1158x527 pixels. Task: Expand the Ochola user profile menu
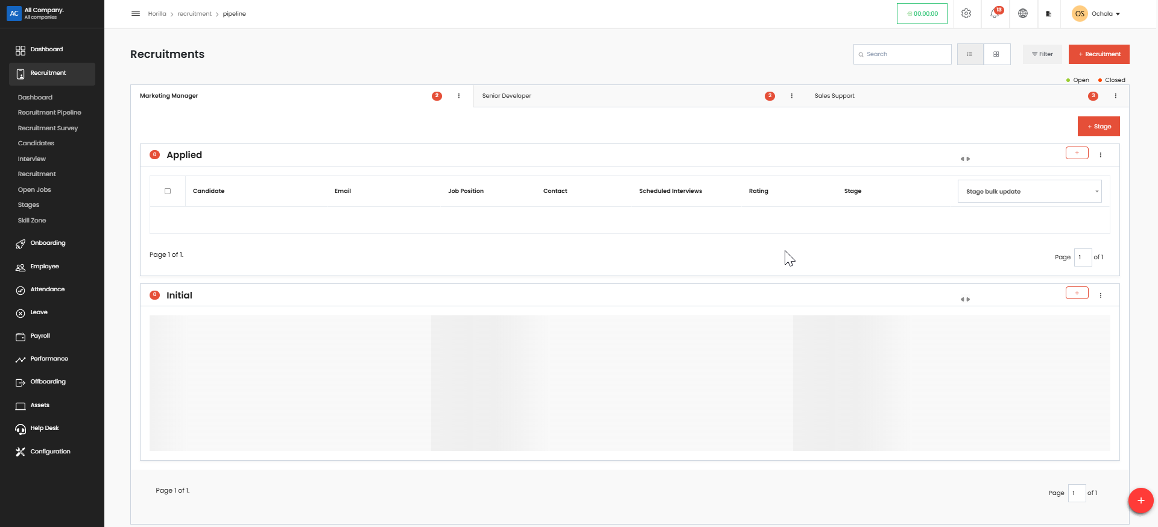pos(1097,13)
